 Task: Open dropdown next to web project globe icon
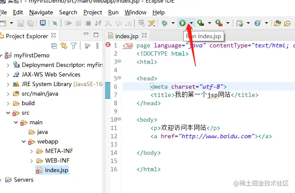[248, 23]
